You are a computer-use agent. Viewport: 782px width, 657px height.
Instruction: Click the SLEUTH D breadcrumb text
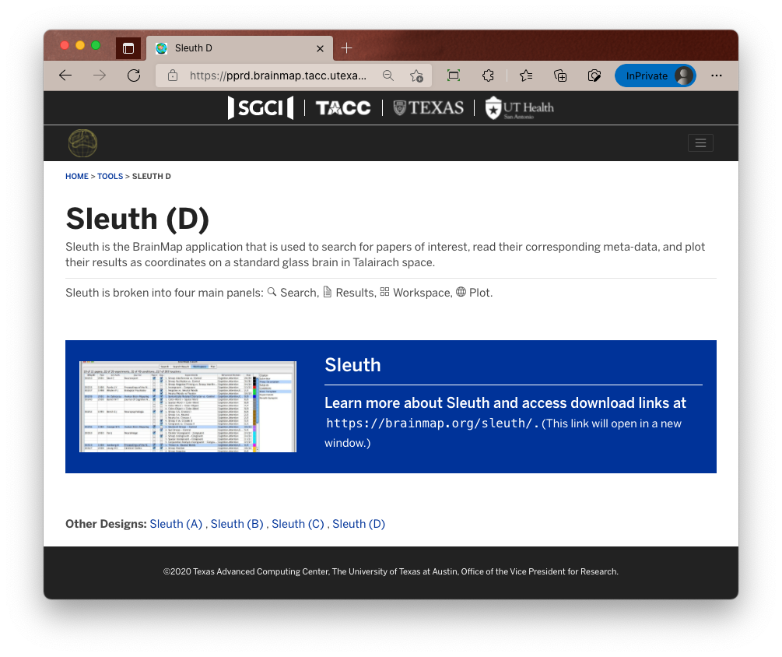[x=152, y=177]
